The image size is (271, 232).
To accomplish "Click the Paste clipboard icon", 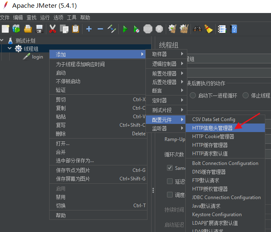I will point(76,29).
